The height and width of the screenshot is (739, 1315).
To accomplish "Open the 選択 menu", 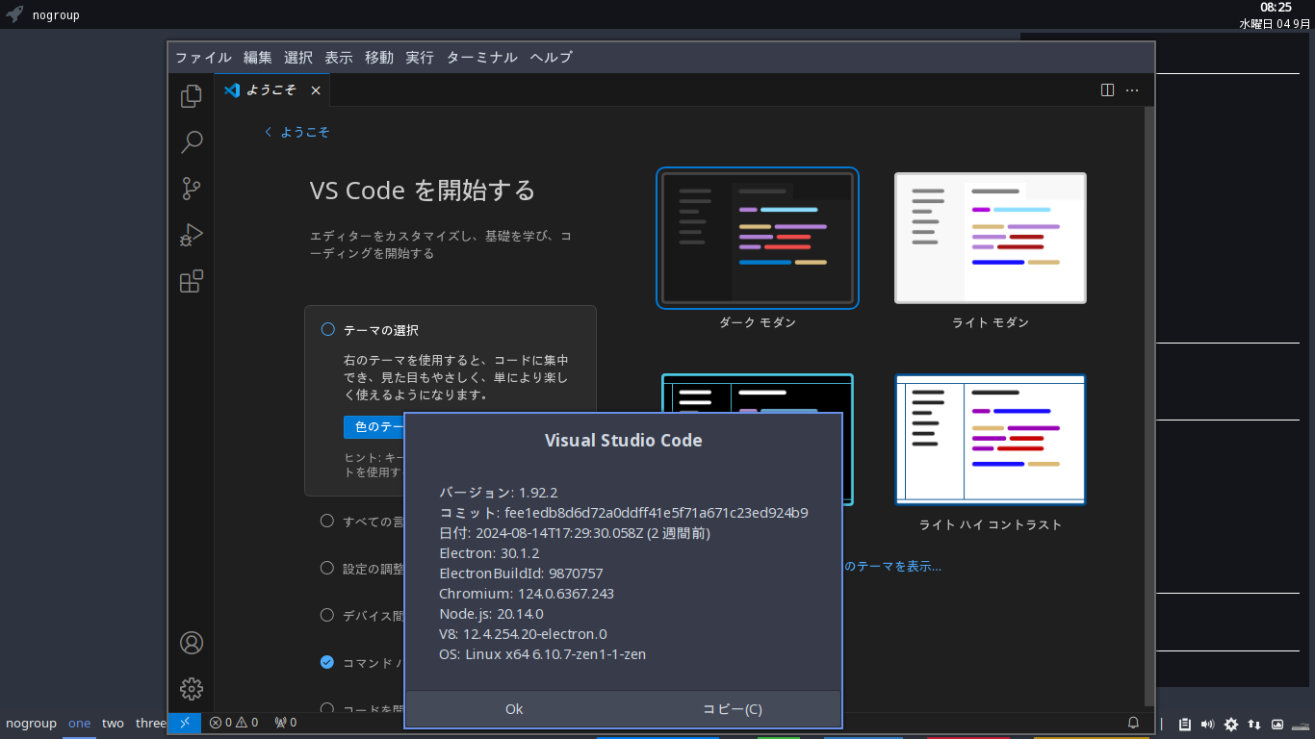I will coord(298,57).
